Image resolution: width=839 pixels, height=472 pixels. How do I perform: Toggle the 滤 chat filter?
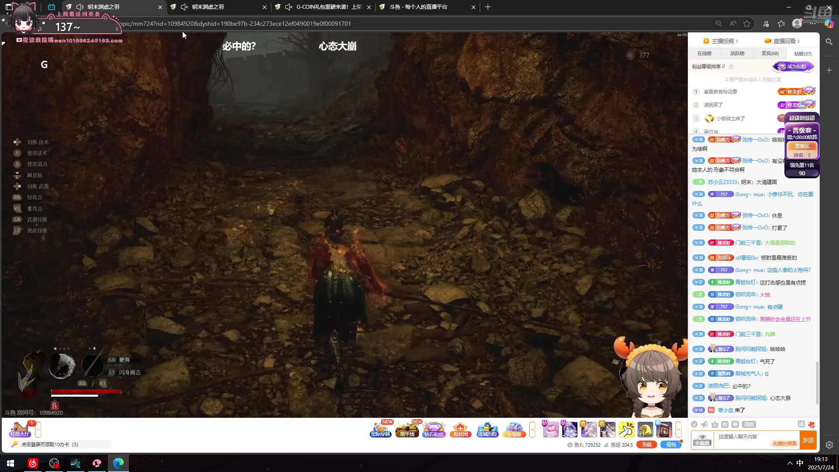coord(801,424)
